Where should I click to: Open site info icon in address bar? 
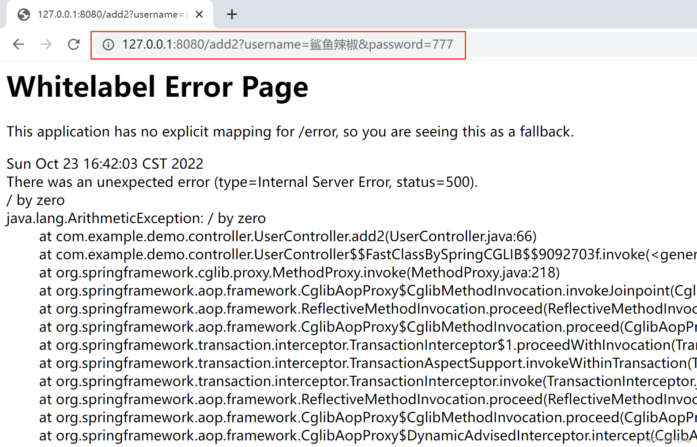click(x=108, y=45)
